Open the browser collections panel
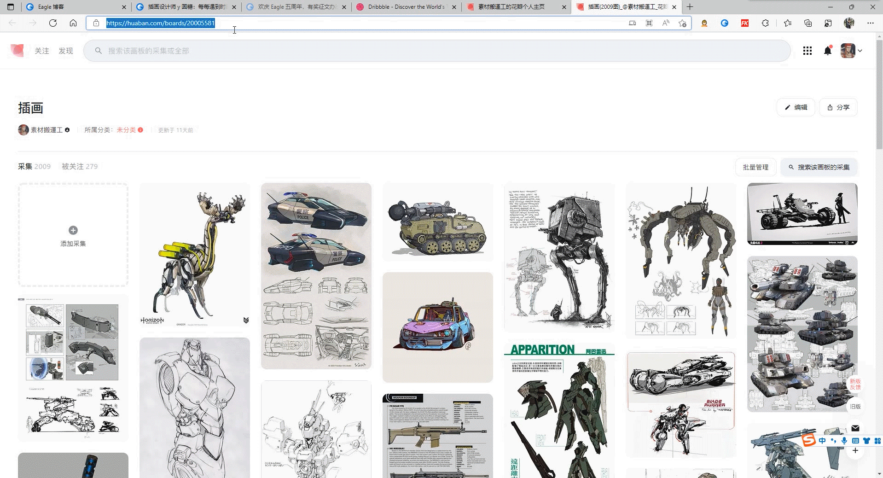The image size is (883, 478). pyautogui.click(x=808, y=23)
